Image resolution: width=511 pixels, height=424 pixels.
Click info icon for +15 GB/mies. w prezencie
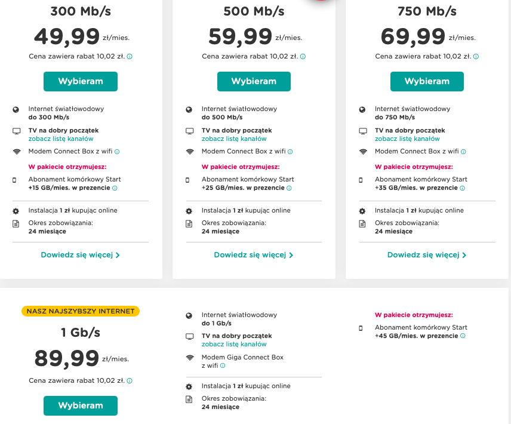115,188
